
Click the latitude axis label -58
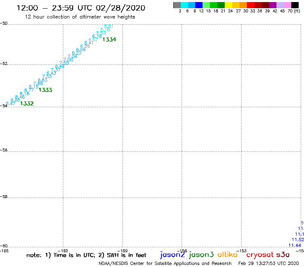pyautogui.click(x=4, y=197)
